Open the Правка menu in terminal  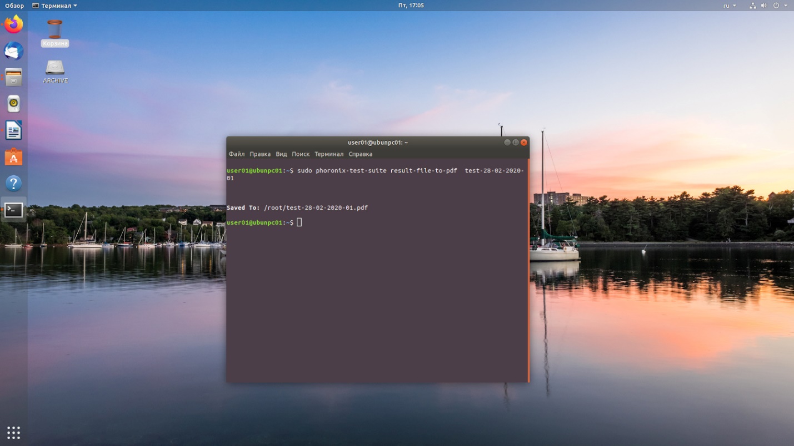tap(260, 154)
